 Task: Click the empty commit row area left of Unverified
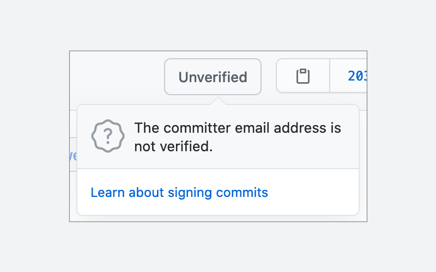117,77
